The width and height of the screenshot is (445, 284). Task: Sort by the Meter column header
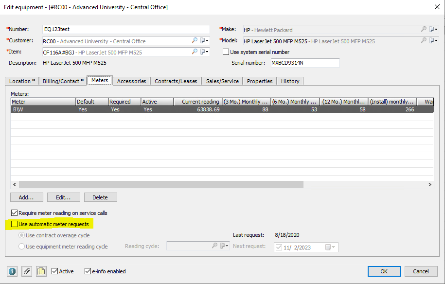[x=43, y=102]
